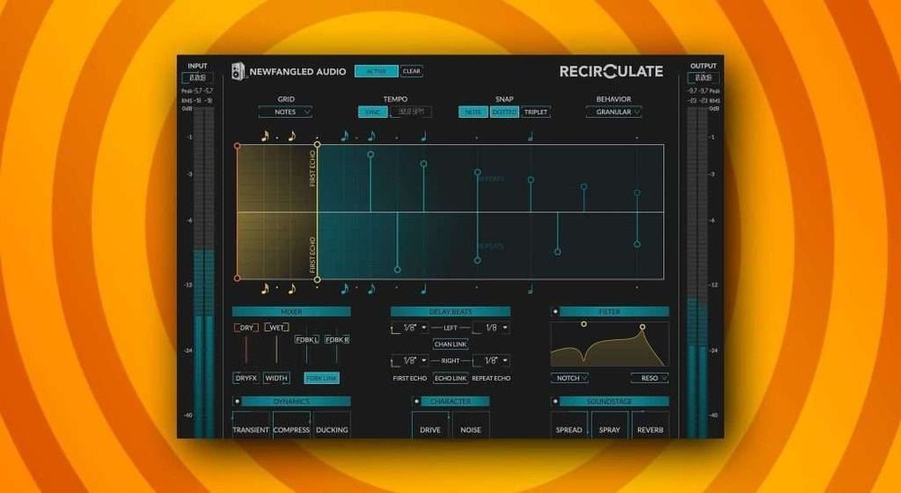901x493 pixels.
Task: Toggle FDBK LINK in mixer
Action: pos(322,378)
